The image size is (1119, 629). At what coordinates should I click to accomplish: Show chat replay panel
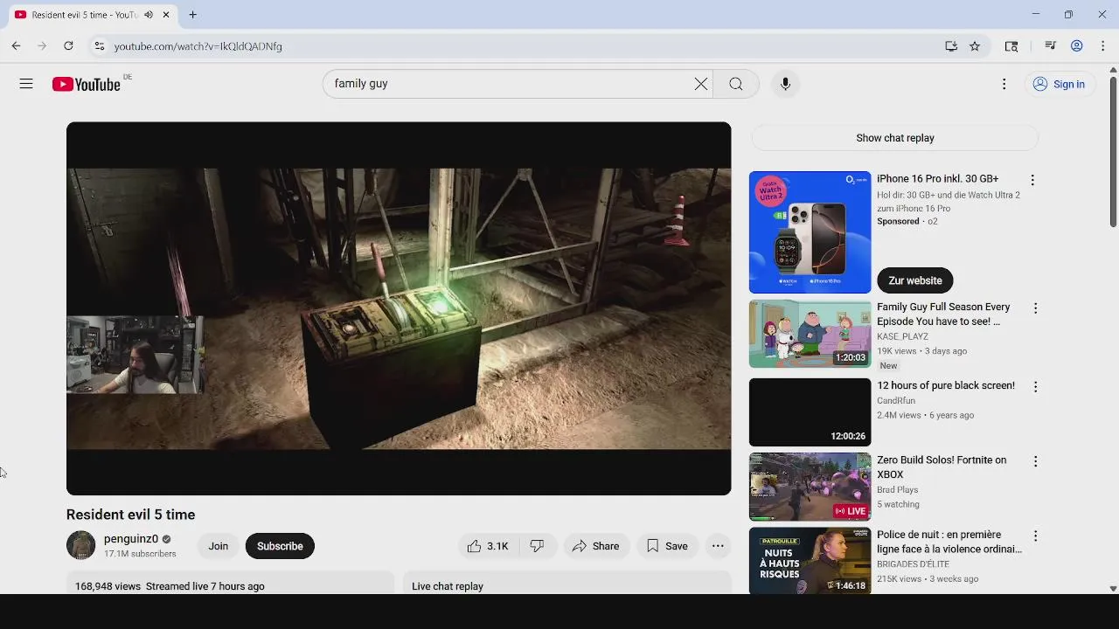pos(895,138)
